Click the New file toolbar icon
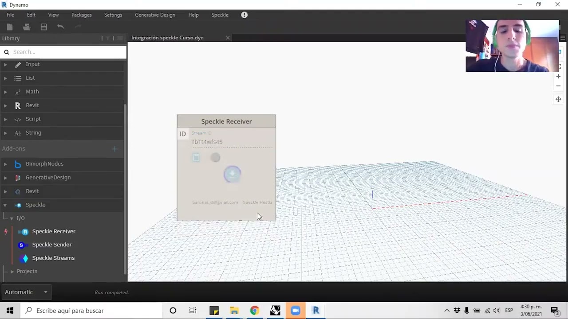Image resolution: width=568 pixels, height=319 pixels. pyautogui.click(x=10, y=27)
